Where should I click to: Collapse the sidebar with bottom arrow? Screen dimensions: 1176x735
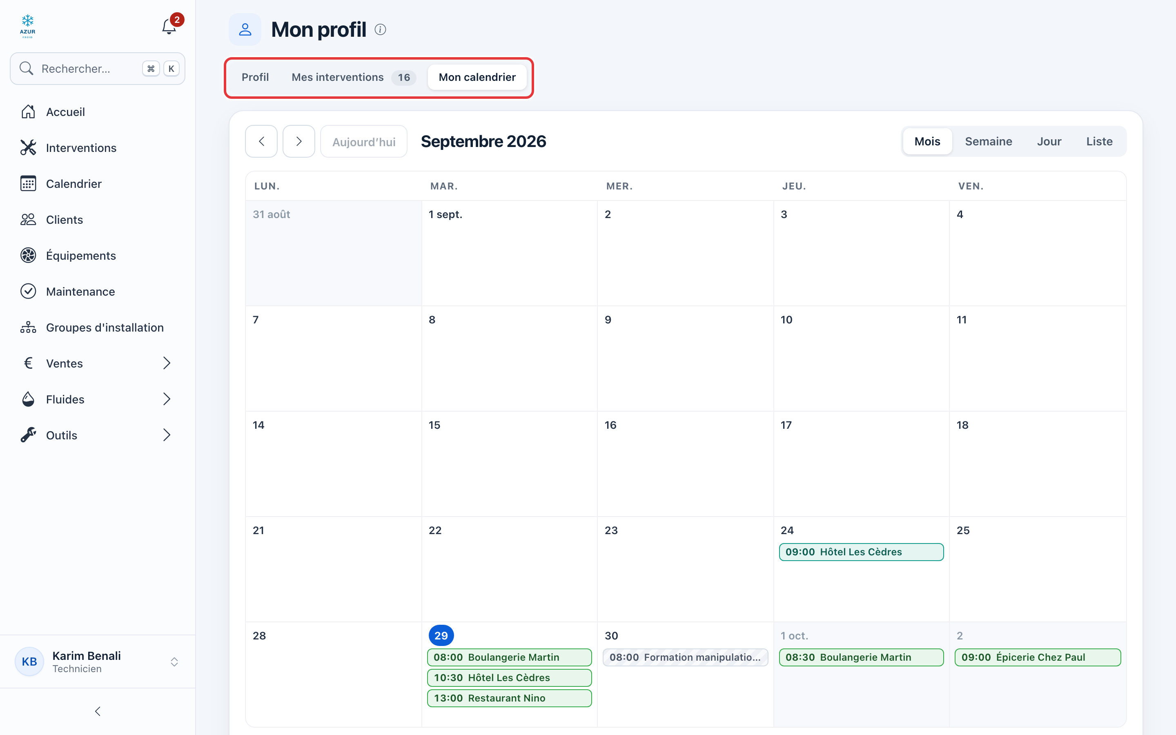98,711
